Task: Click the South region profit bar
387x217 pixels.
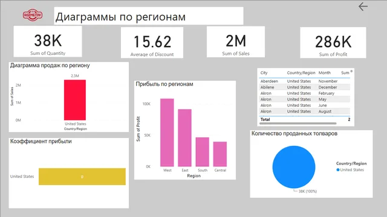Action: [203, 152]
